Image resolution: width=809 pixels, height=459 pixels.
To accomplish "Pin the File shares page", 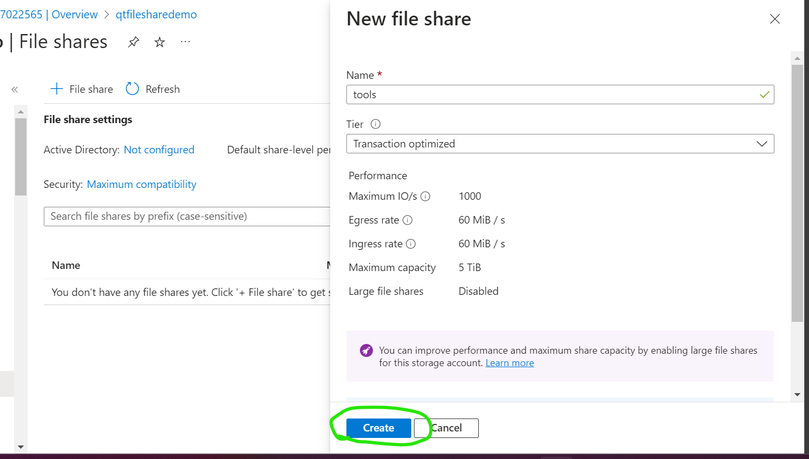I will [133, 42].
